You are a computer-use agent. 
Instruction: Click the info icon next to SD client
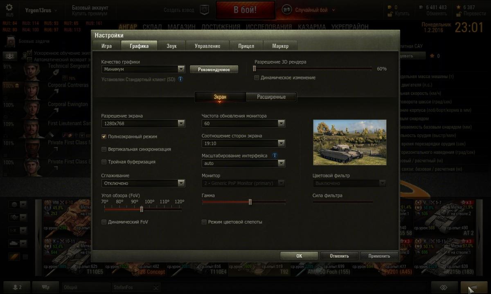tap(180, 79)
